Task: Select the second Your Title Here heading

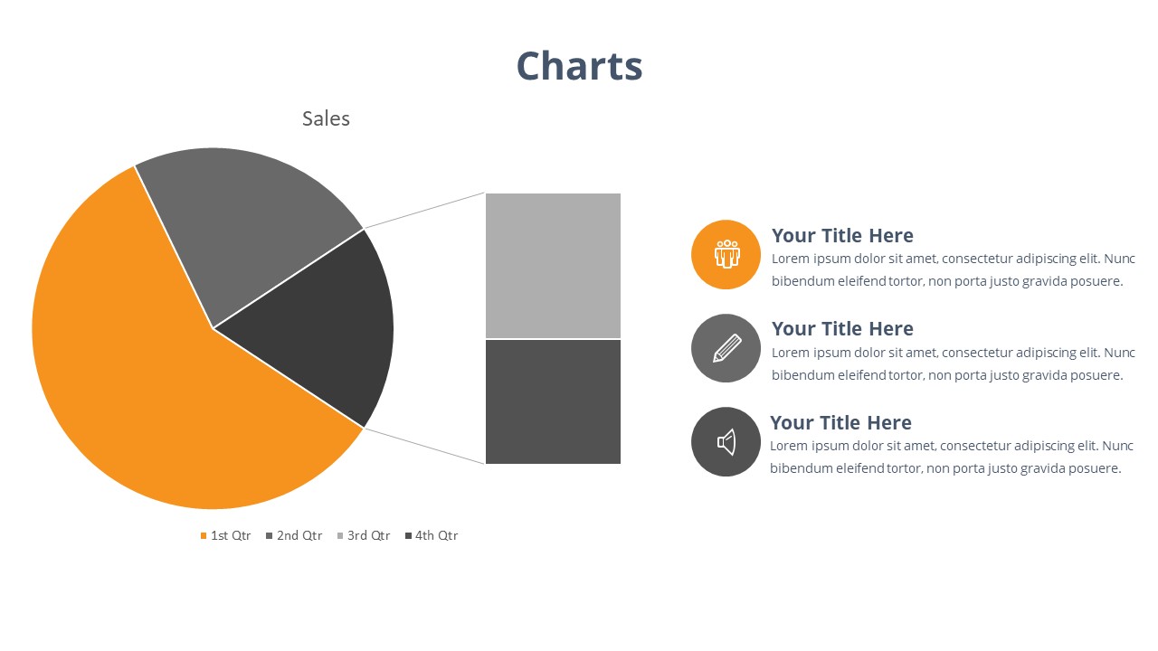Action: [x=842, y=329]
